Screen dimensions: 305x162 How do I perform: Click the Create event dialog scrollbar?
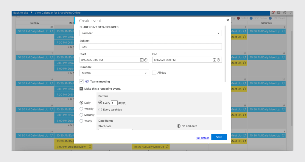225,54
